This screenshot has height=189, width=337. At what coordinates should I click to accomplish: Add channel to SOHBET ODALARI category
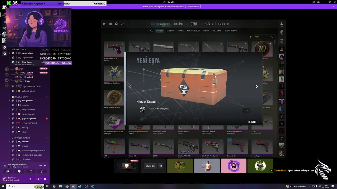[47, 138]
